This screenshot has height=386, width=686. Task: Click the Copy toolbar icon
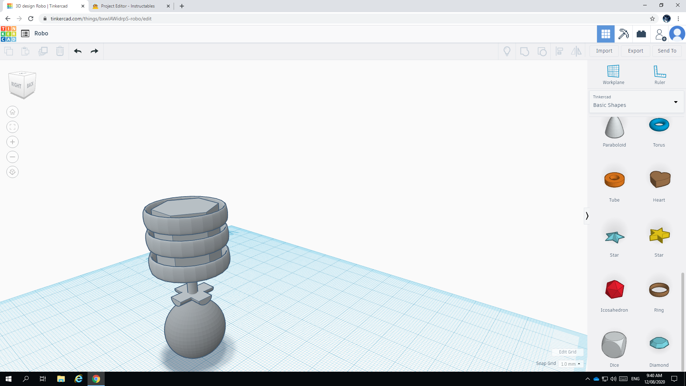(x=9, y=51)
